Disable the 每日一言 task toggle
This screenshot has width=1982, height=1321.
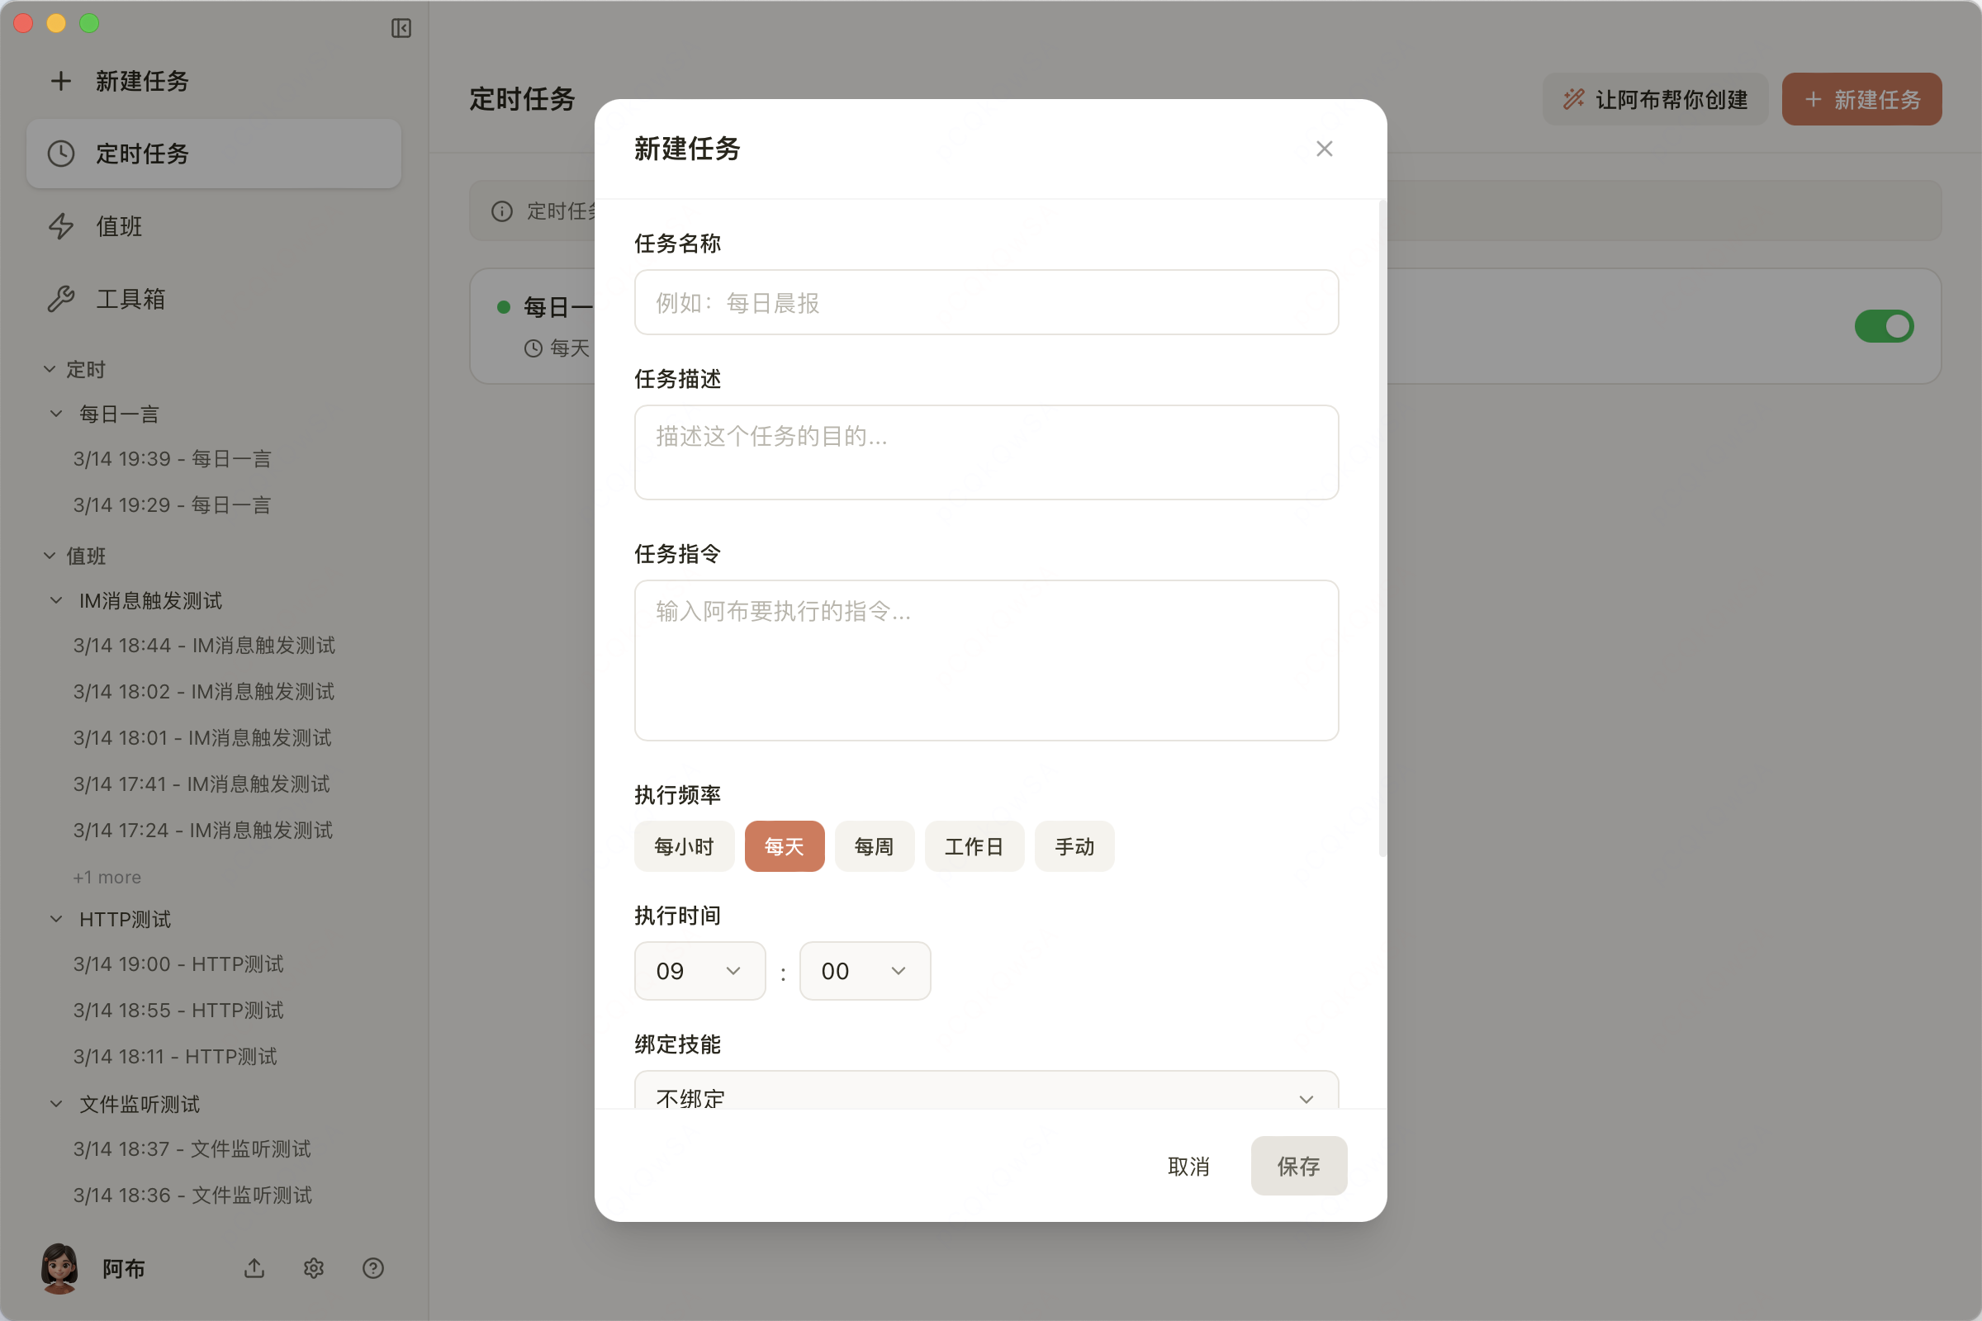pos(1885,326)
